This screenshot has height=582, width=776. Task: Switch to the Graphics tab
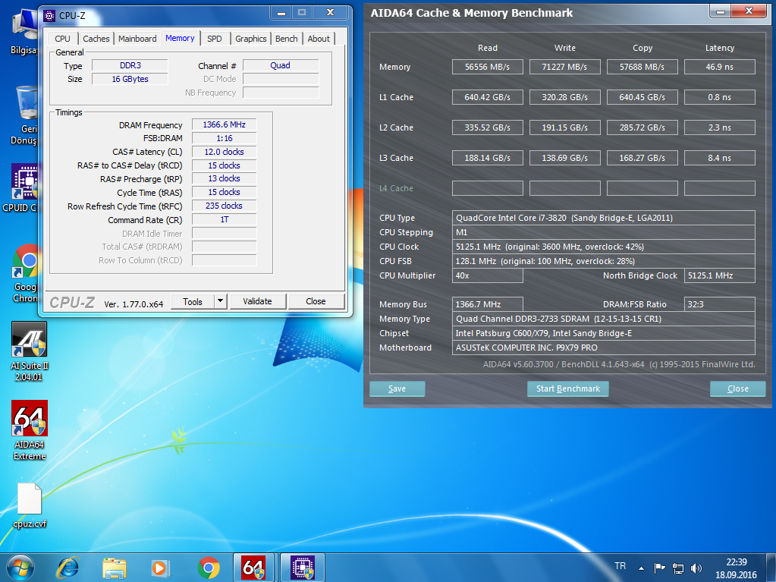click(x=251, y=39)
